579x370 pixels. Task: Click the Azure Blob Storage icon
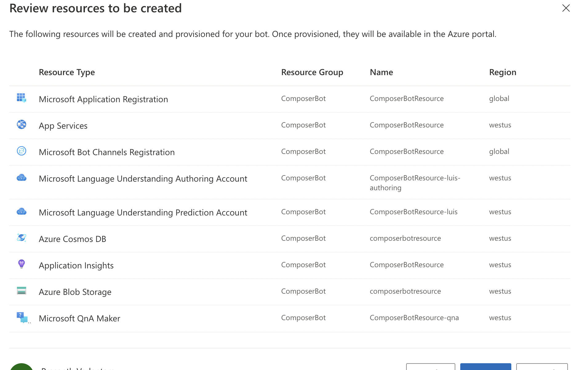21,291
